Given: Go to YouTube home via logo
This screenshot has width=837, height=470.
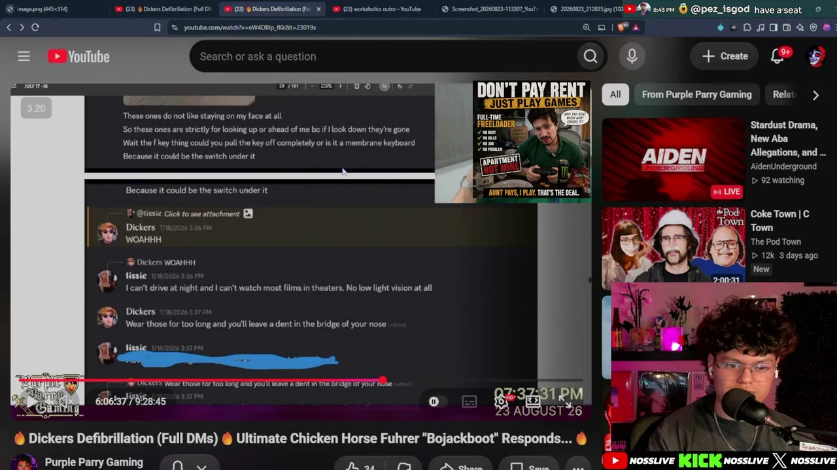Looking at the screenshot, I should tap(78, 57).
